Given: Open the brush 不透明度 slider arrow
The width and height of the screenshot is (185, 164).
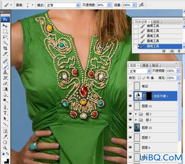Looking at the screenshot, I should click(x=109, y=5).
